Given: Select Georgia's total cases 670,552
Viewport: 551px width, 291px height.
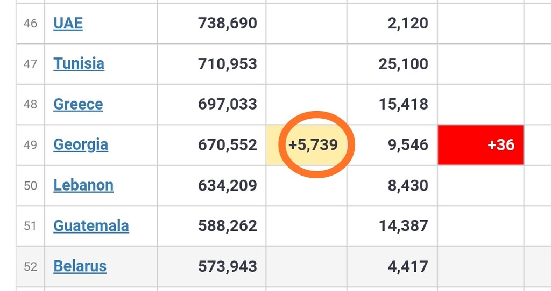Looking at the screenshot, I should (228, 144).
